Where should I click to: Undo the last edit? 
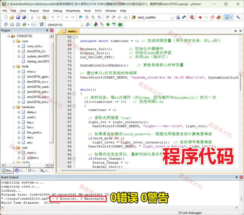tap(52, 17)
